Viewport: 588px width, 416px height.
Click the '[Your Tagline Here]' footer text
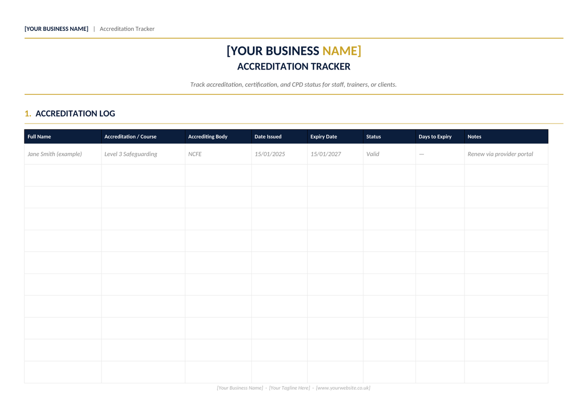pyautogui.click(x=290, y=388)
